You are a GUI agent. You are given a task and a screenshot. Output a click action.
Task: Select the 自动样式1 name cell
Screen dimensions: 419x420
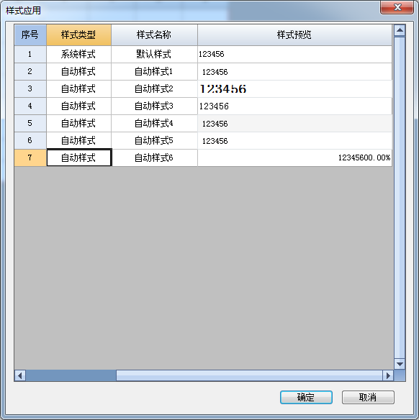pyautogui.click(x=154, y=71)
